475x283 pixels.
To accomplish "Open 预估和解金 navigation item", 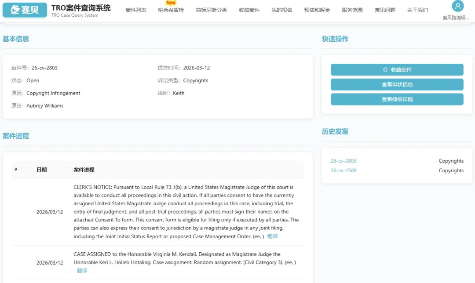I will pyautogui.click(x=317, y=10).
